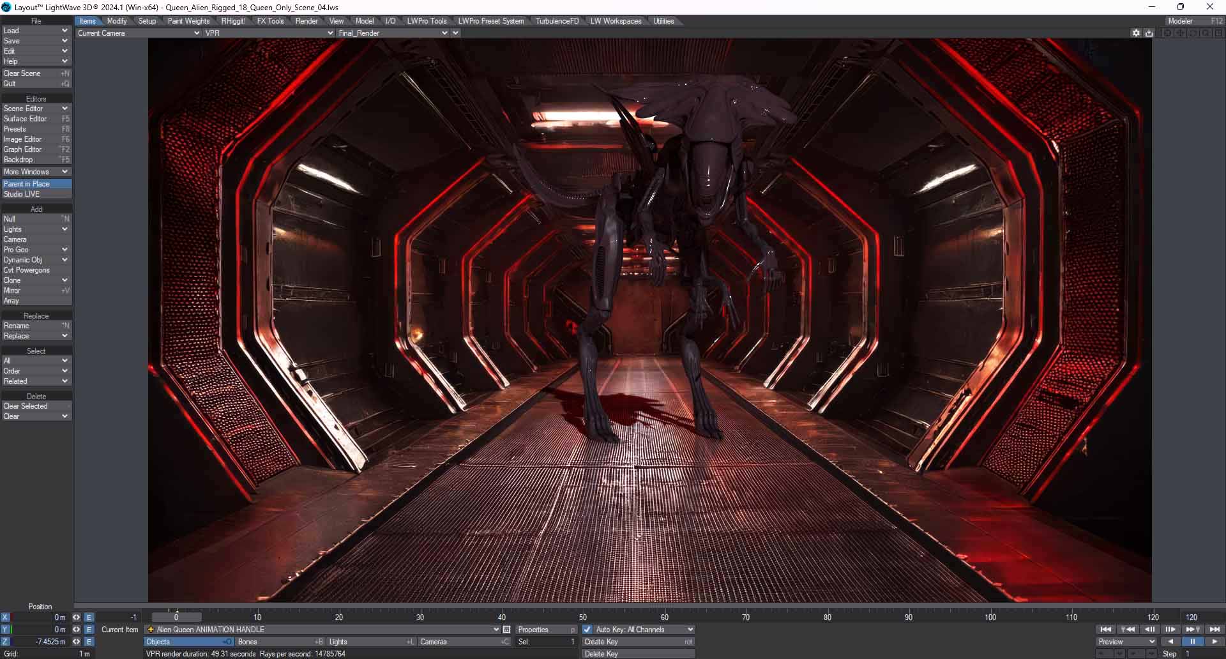The height and width of the screenshot is (659, 1226).
Task: Pause playback with the blue pause button
Action: (x=1192, y=642)
